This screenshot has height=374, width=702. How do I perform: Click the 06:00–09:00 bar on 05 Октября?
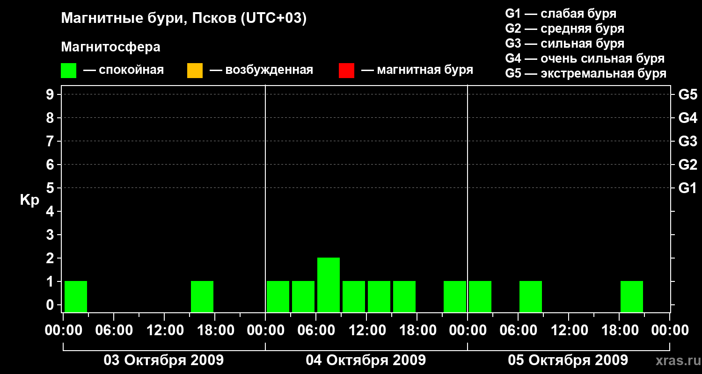[x=531, y=296]
